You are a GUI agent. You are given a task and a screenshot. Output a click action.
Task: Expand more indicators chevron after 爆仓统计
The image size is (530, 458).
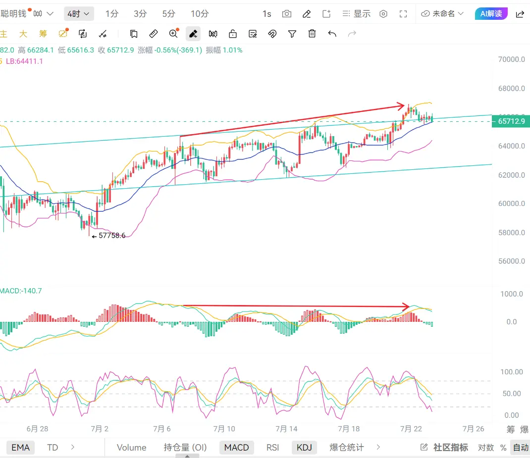coord(378,447)
